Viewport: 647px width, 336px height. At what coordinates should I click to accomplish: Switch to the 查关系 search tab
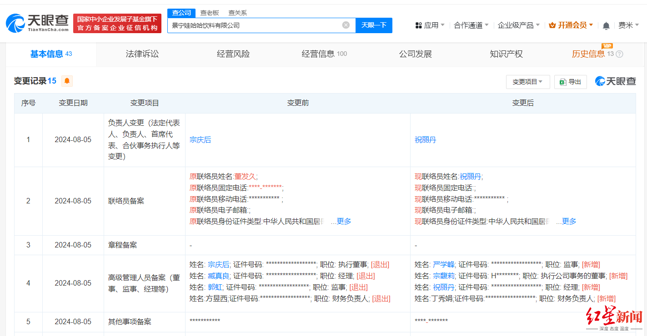(x=237, y=13)
